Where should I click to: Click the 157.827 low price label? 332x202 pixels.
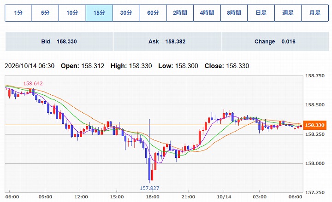click(149, 188)
